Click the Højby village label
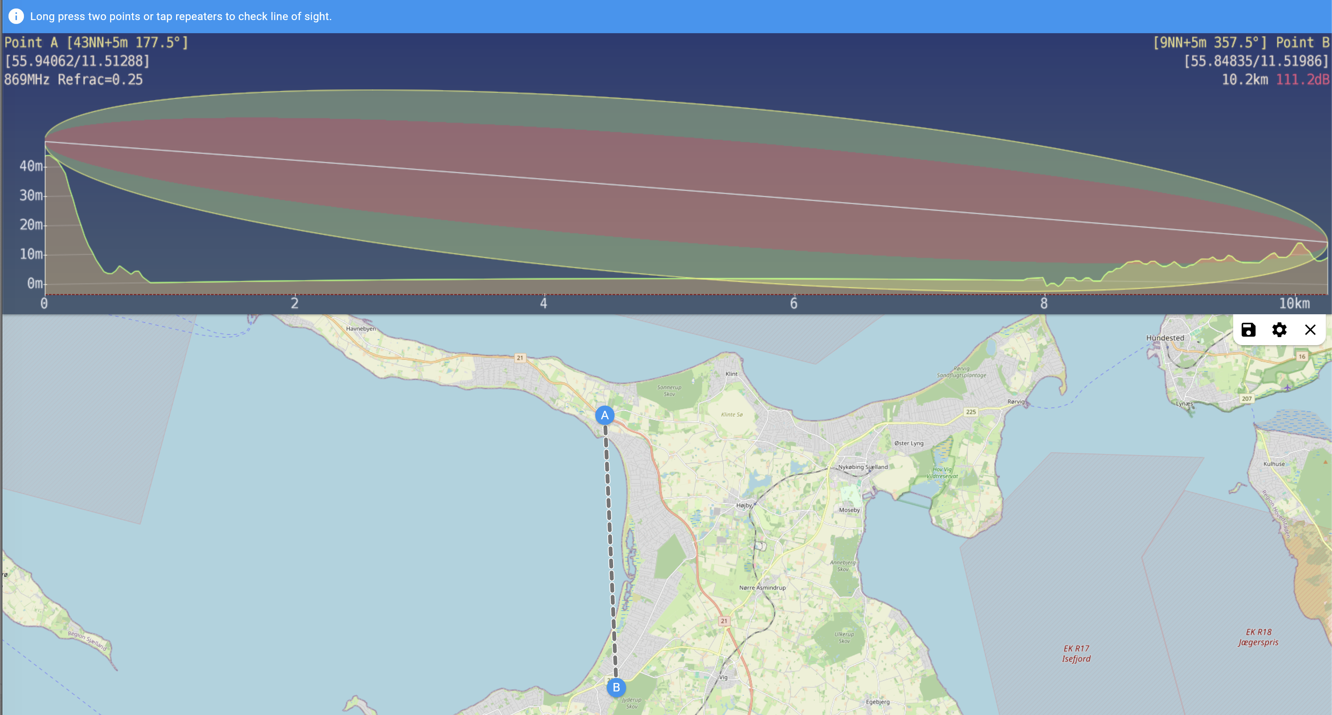This screenshot has width=1332, height=715. (744, 506)
